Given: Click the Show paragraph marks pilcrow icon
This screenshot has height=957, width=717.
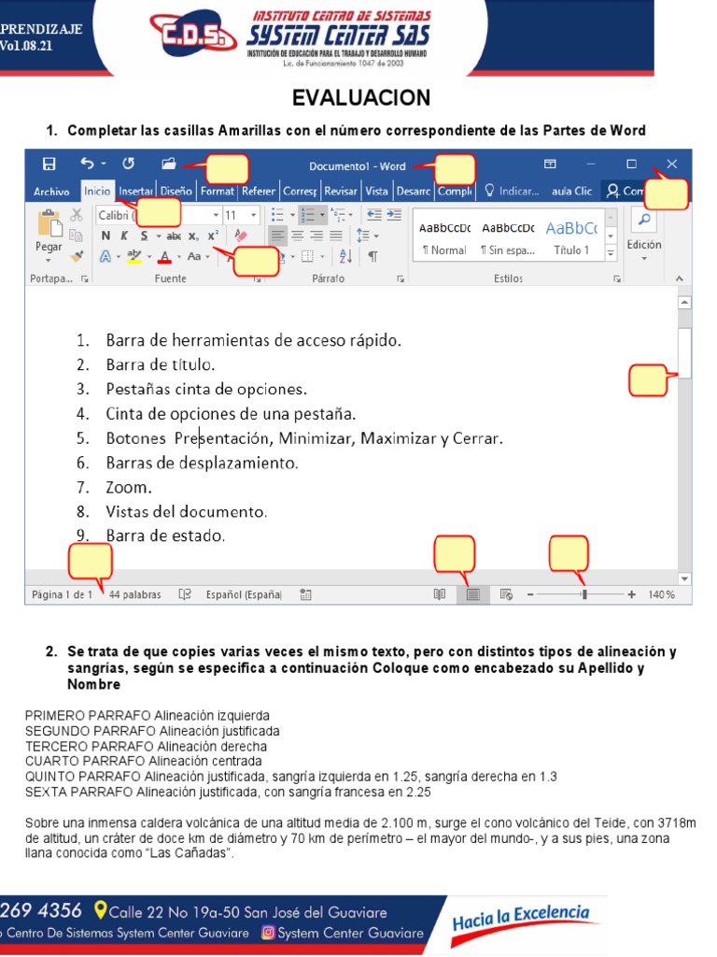Looking at the screenshot, I should (373, 256).
